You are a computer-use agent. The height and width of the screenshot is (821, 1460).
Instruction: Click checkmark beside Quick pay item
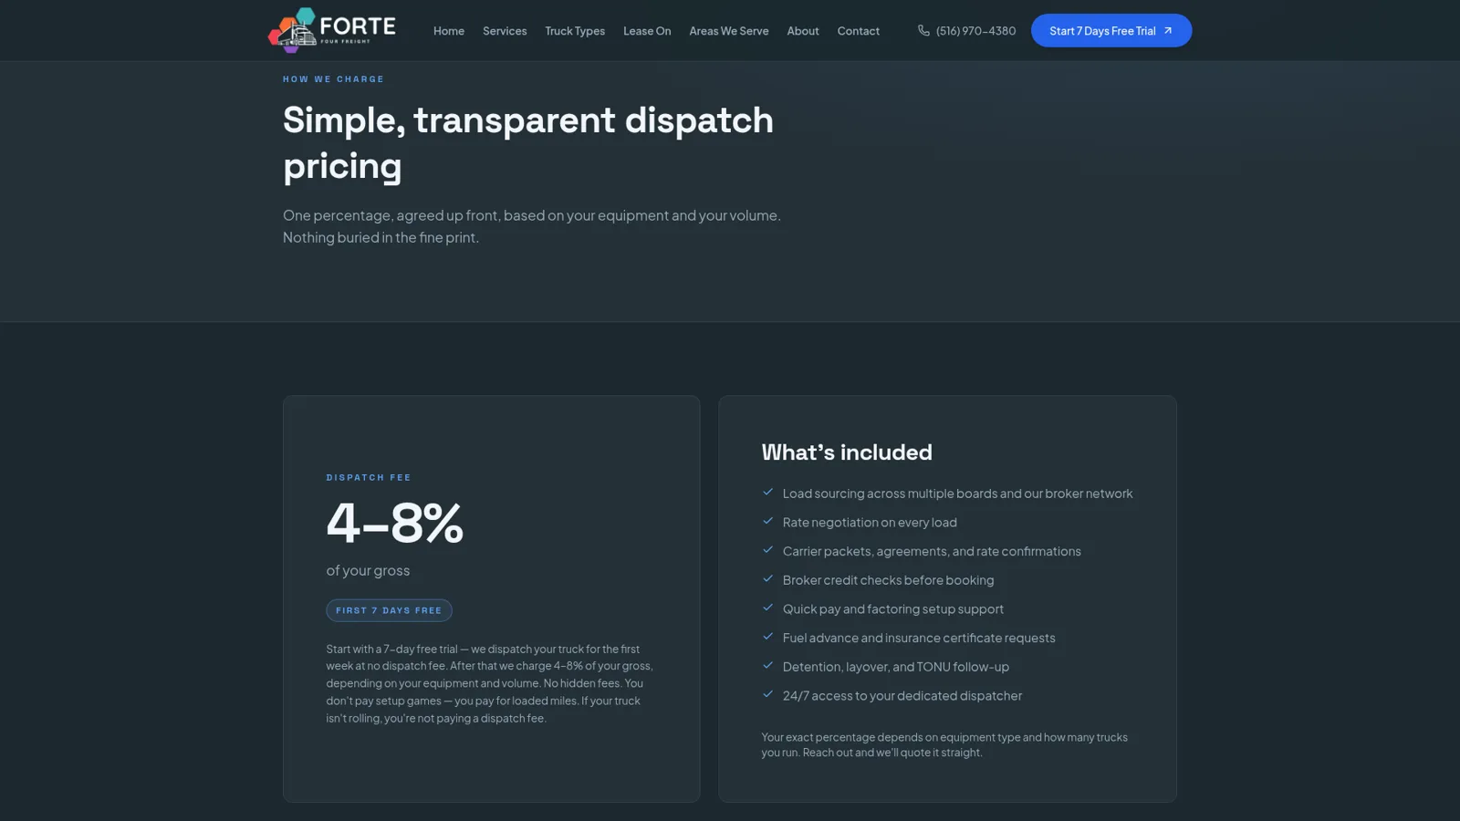[x=768, y=608]
